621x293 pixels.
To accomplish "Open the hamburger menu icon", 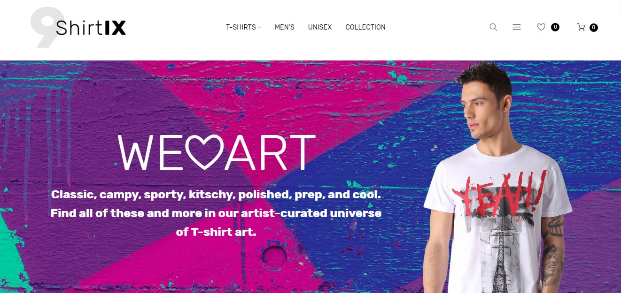I will (517, 27).
